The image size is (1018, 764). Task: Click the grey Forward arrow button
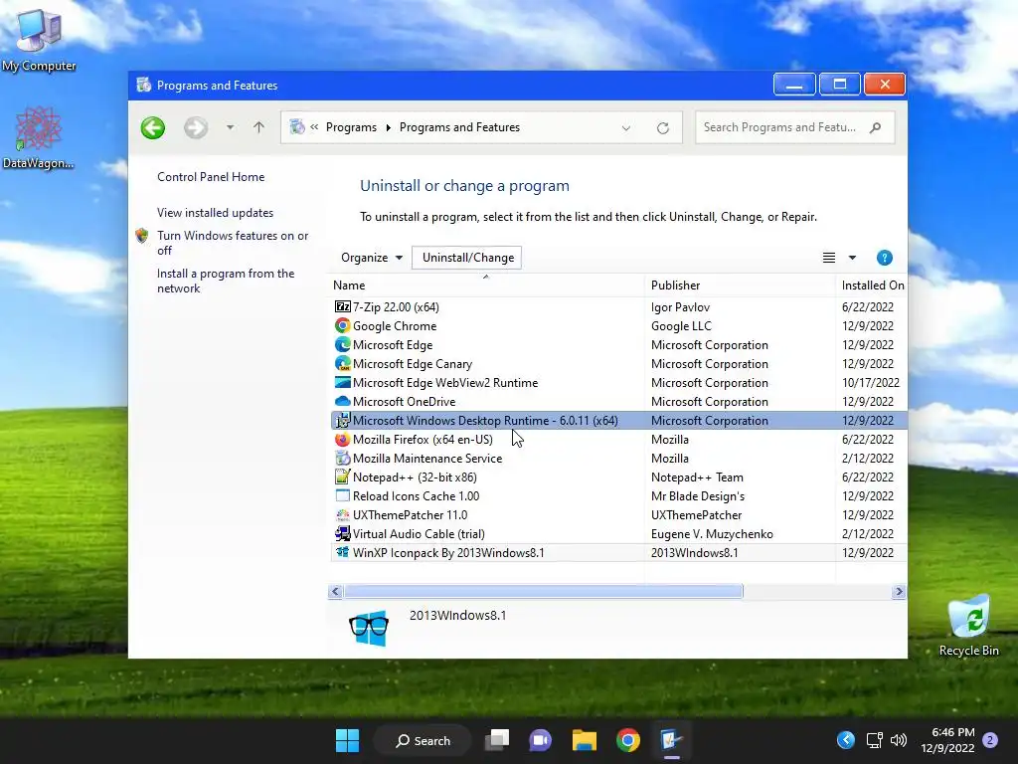(196, 127)
